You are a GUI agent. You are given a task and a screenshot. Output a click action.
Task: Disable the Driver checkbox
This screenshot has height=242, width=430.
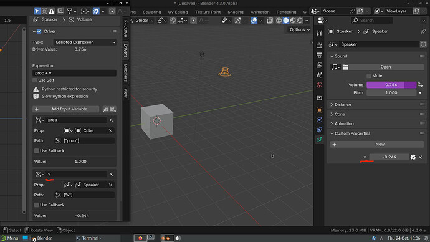pos(39,31)
